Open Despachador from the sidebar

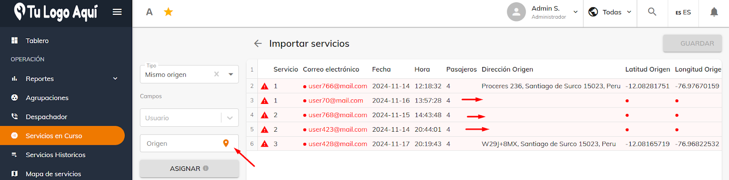point(46,117)
